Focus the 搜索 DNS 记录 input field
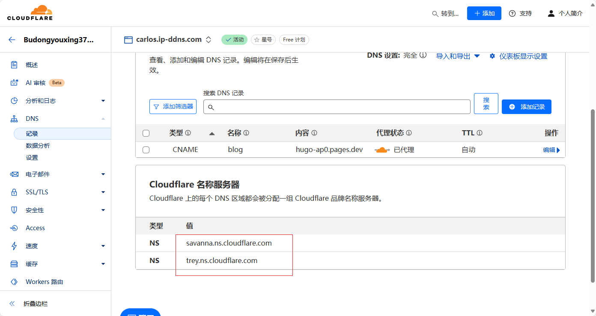The height and width of the screenshot is (316, 596). coord(337,107)
